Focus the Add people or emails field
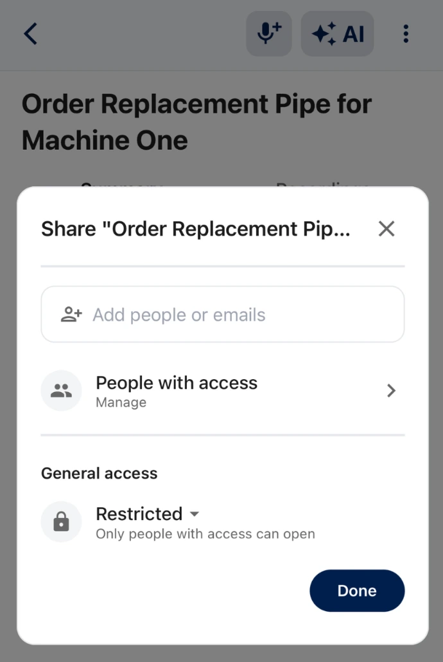 [x=231, y=315]
